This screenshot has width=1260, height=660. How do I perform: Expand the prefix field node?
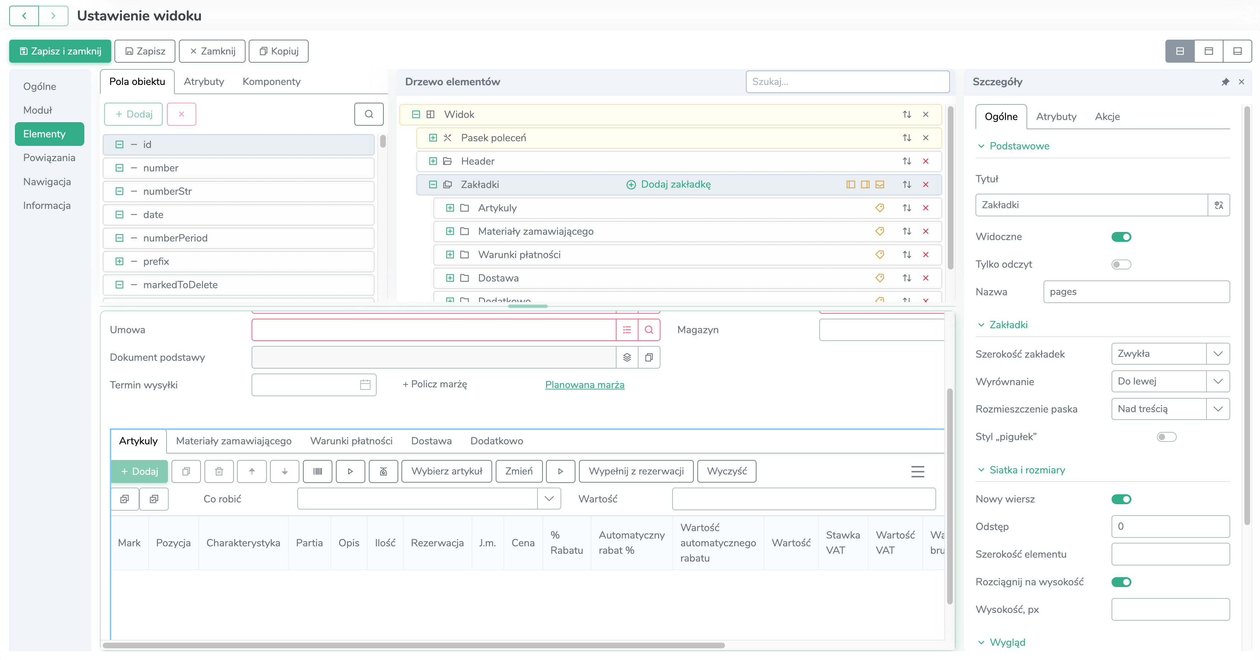click(119, 261)
